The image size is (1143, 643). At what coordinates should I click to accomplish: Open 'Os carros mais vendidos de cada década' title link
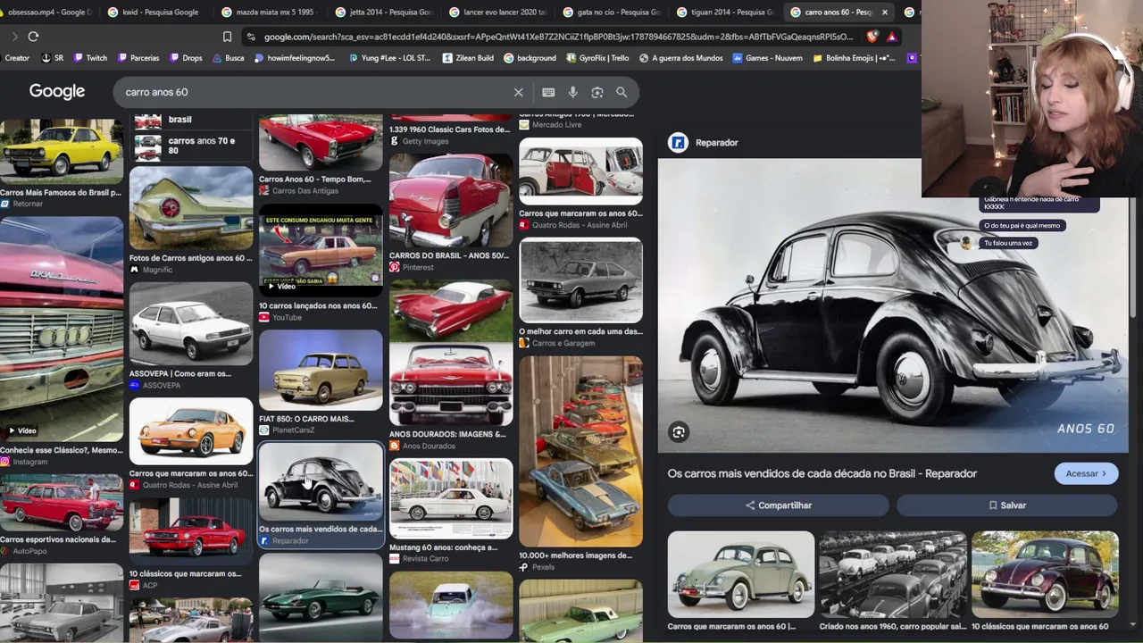click(822, 473)
